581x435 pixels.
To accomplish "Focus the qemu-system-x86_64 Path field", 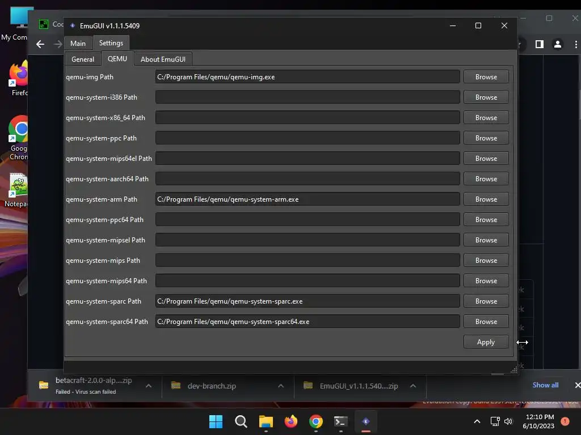I will point(308,118).
